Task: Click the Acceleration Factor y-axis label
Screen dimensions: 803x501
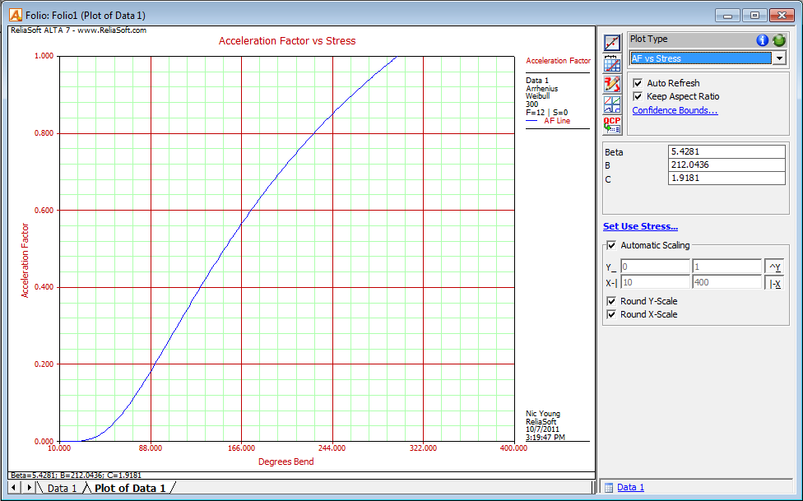Action: [x=25, y=260]
